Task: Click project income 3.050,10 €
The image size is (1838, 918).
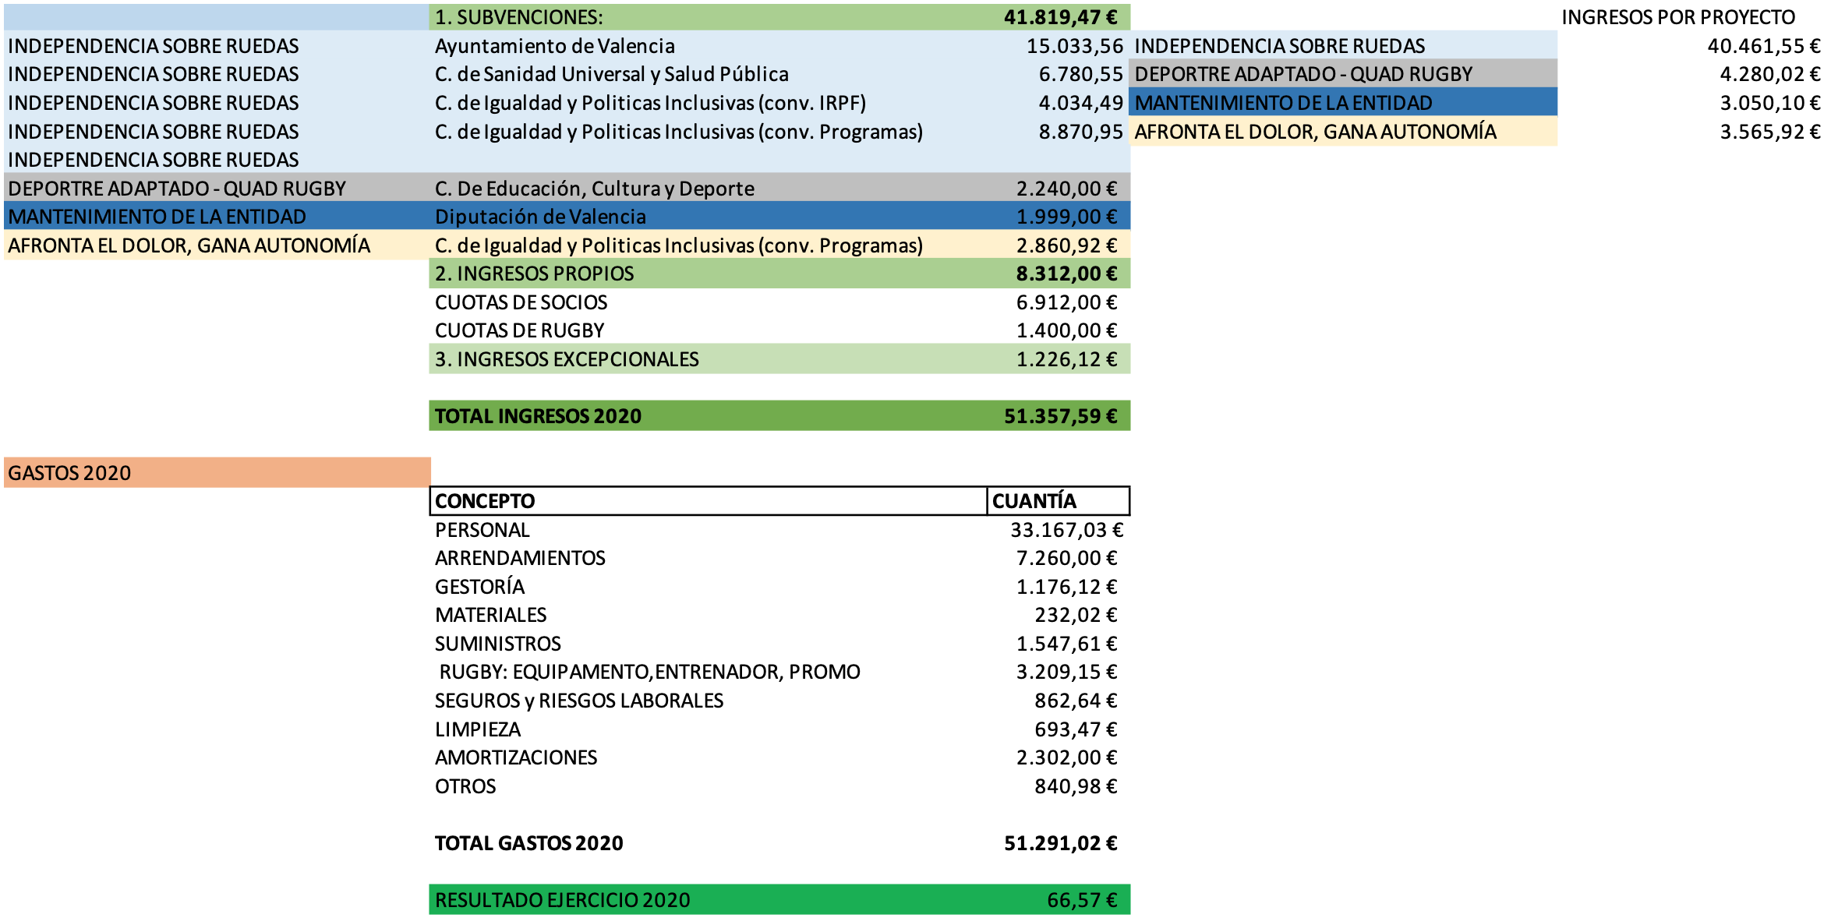Action: (1770, 103)
